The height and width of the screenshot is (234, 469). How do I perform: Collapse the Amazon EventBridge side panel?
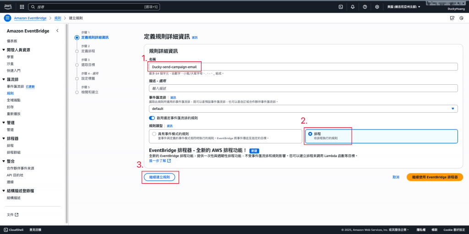pos(57,31)
